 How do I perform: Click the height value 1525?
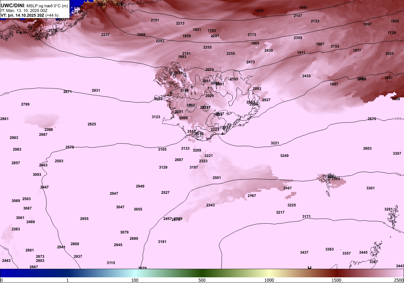click(x=259, y=11)
